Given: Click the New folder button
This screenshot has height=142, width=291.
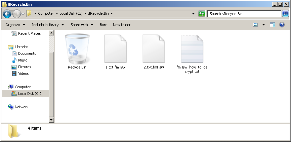Looking at the screenshot, I should click(x=122, y=25).
